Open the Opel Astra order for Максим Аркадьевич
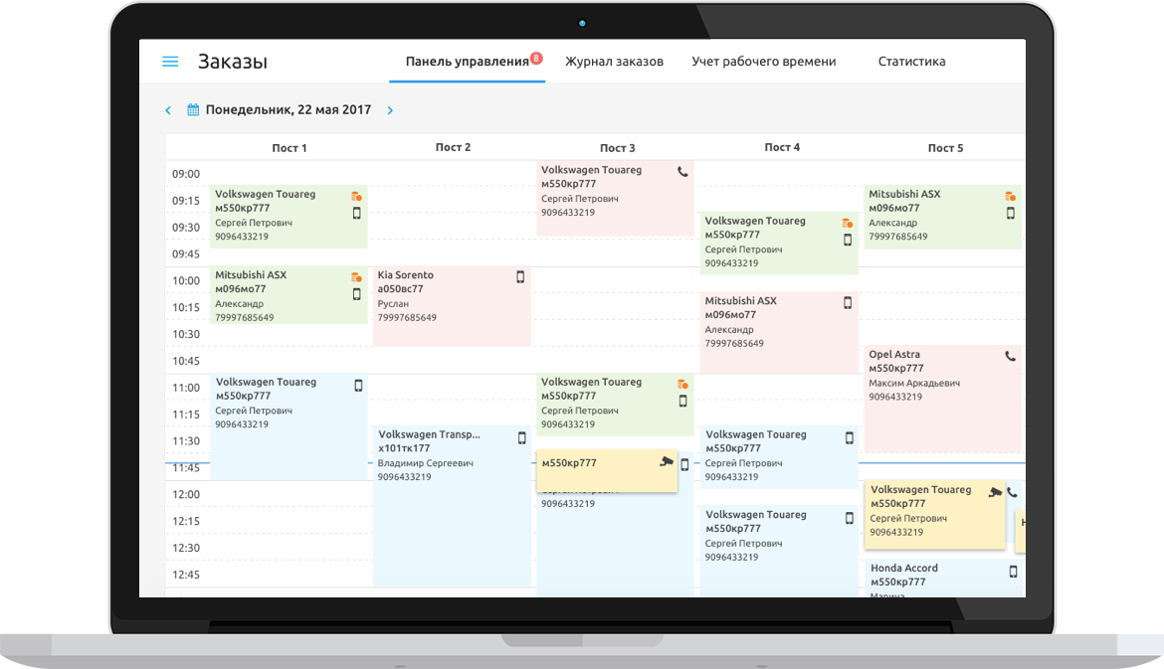Viewport: 1164px width, 669px height. coord(943,399)
